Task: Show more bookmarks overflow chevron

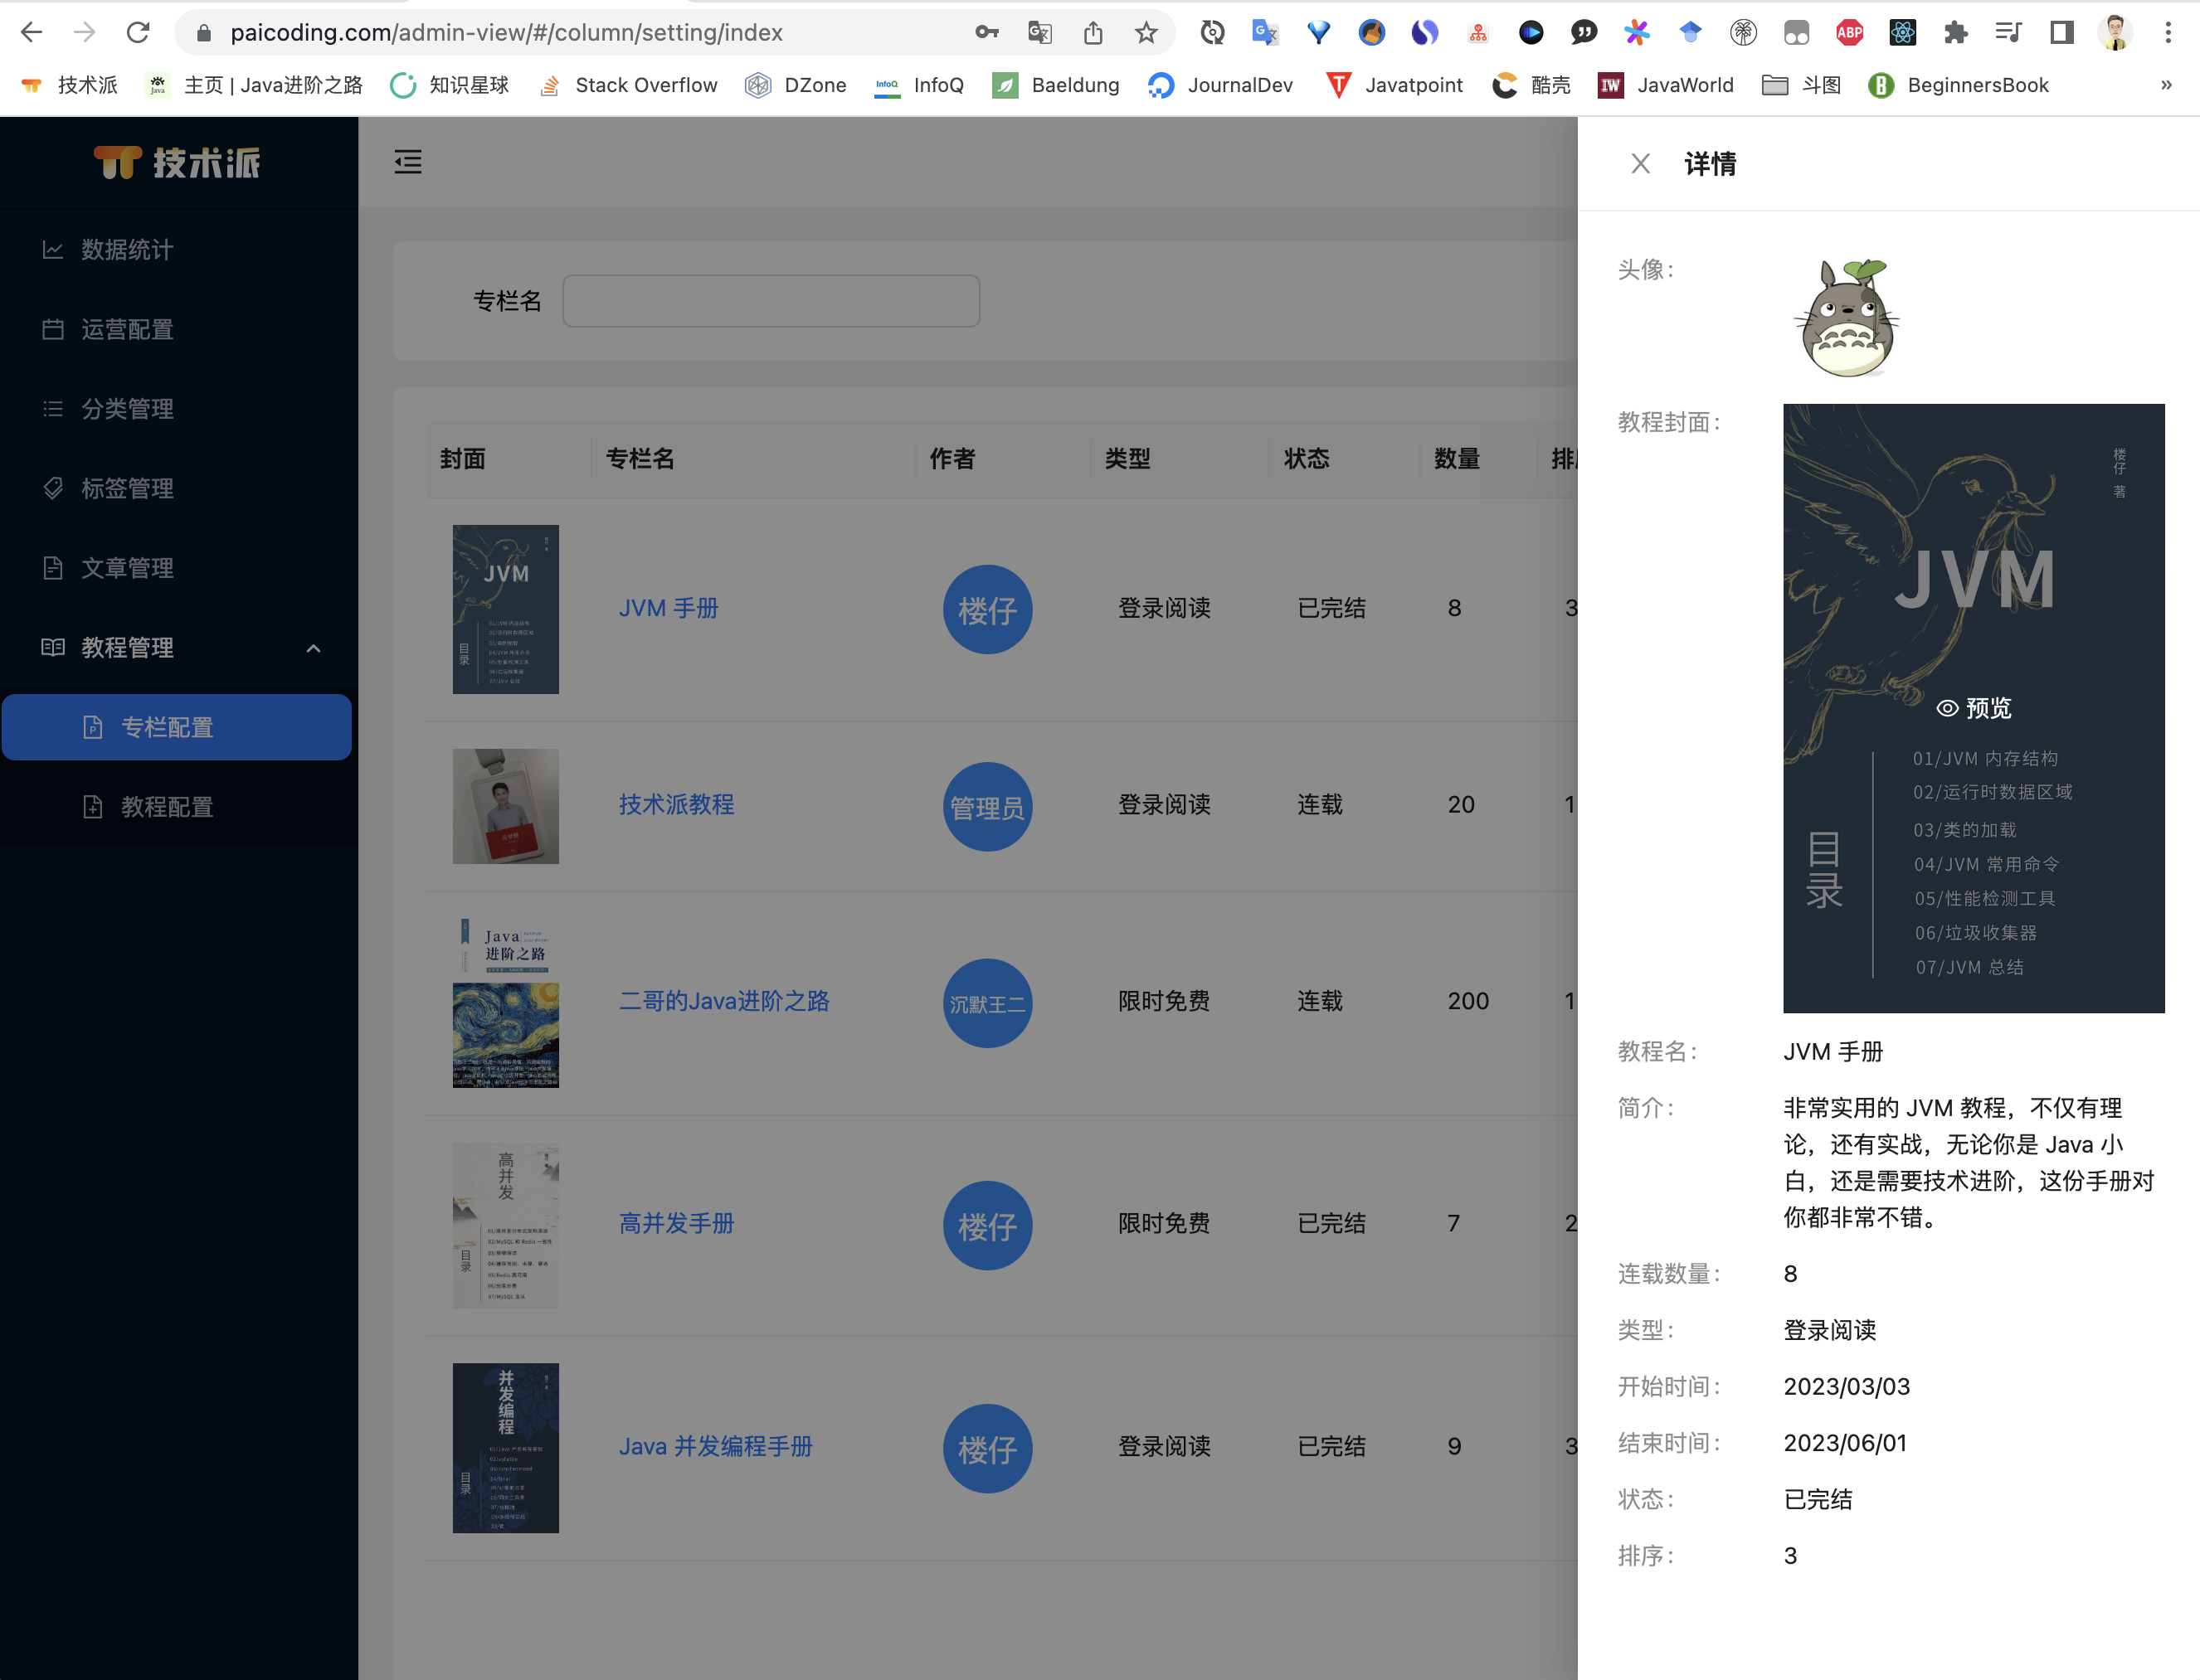Action: pyautogui.click(x=2166, y=85)
